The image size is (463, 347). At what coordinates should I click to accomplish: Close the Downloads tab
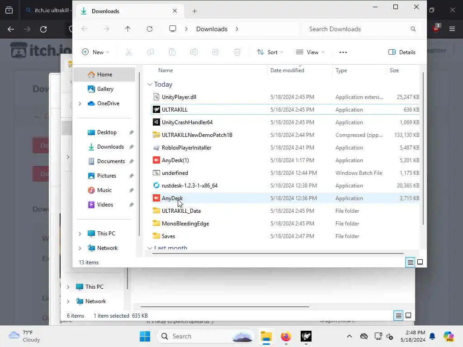click(175, 11)
